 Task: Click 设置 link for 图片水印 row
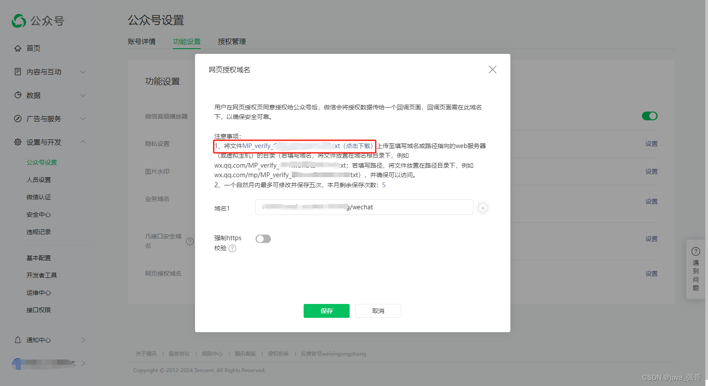click(652, 172)
